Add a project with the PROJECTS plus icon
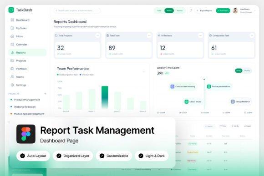Screen dimensions: 264x176 pos(45,94)
